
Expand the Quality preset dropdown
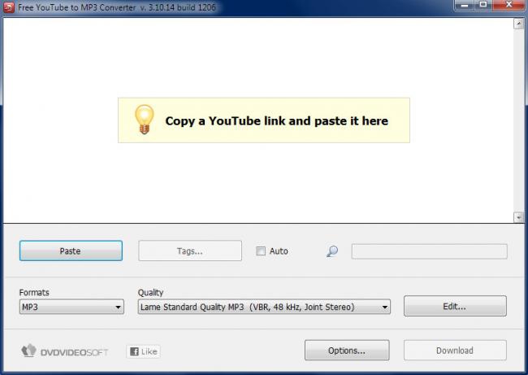[x=264, y=307]
